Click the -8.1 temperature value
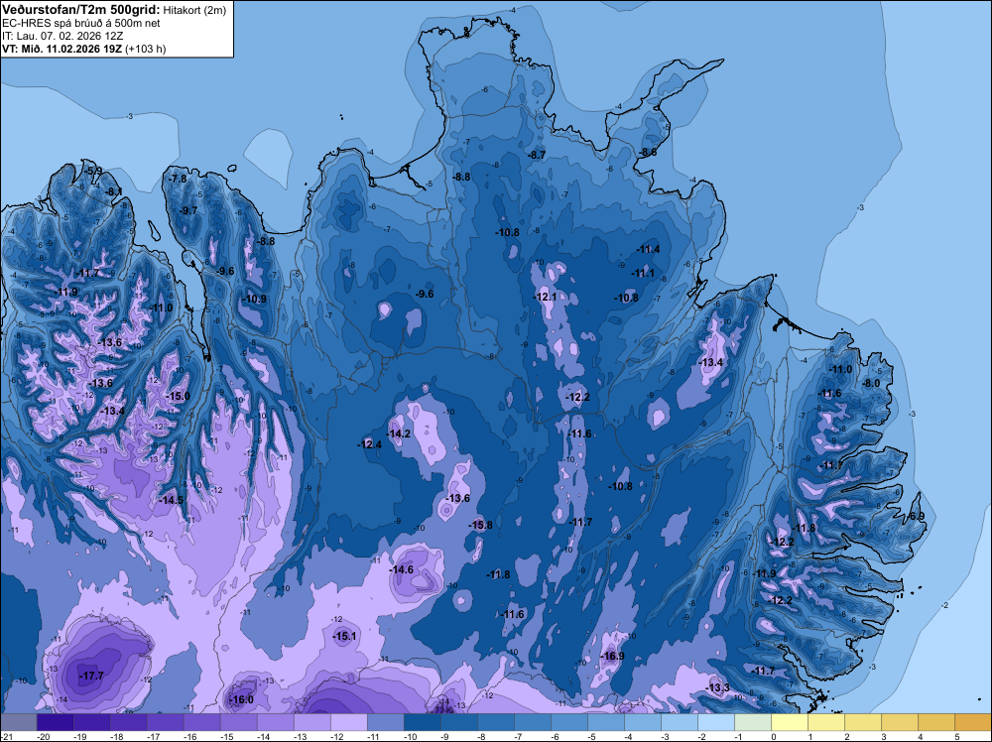Screen dimensions: 992x742 (114, 191)
